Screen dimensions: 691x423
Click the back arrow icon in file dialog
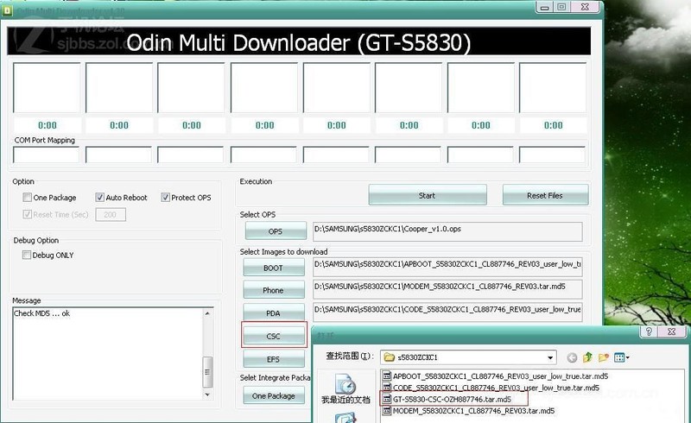[x=572, y=357]
